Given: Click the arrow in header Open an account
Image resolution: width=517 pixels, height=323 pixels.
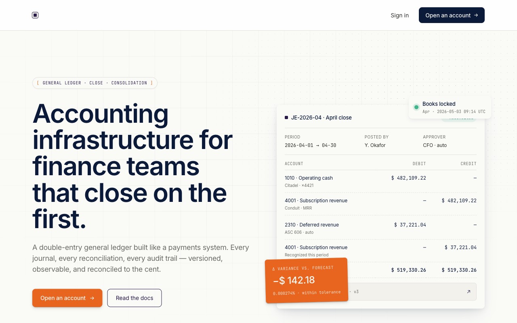Looking at the screenshot, I should [x=476, y=15].
